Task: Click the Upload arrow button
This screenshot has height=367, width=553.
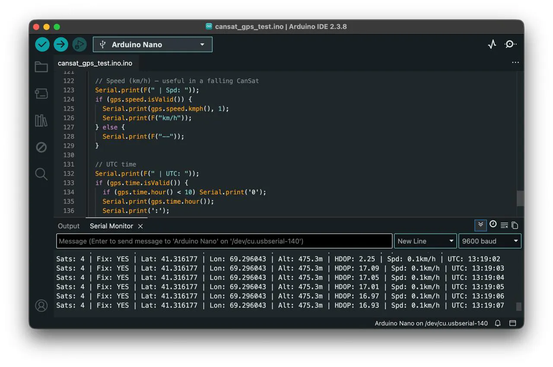Action: 61,44
